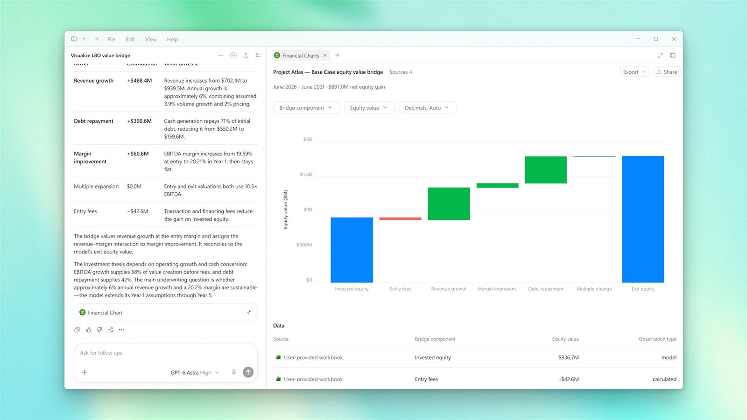Go back using the left arrow

[x=85, y=39]
